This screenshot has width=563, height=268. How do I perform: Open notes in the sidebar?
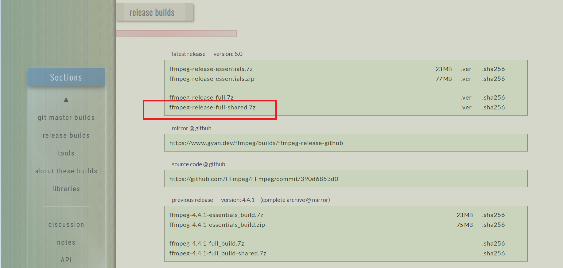pyautogui.click(x=66, y=242)
